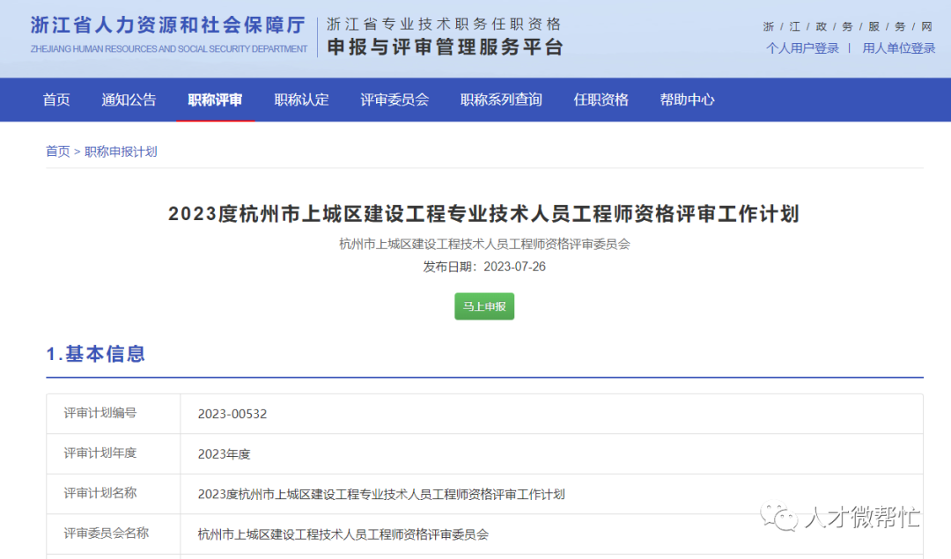Return home via breadcrumb 首页
Screen dimensions: 951x559
point(57,151)
